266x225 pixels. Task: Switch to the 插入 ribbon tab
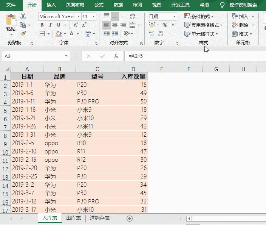(x=51, y=5)
